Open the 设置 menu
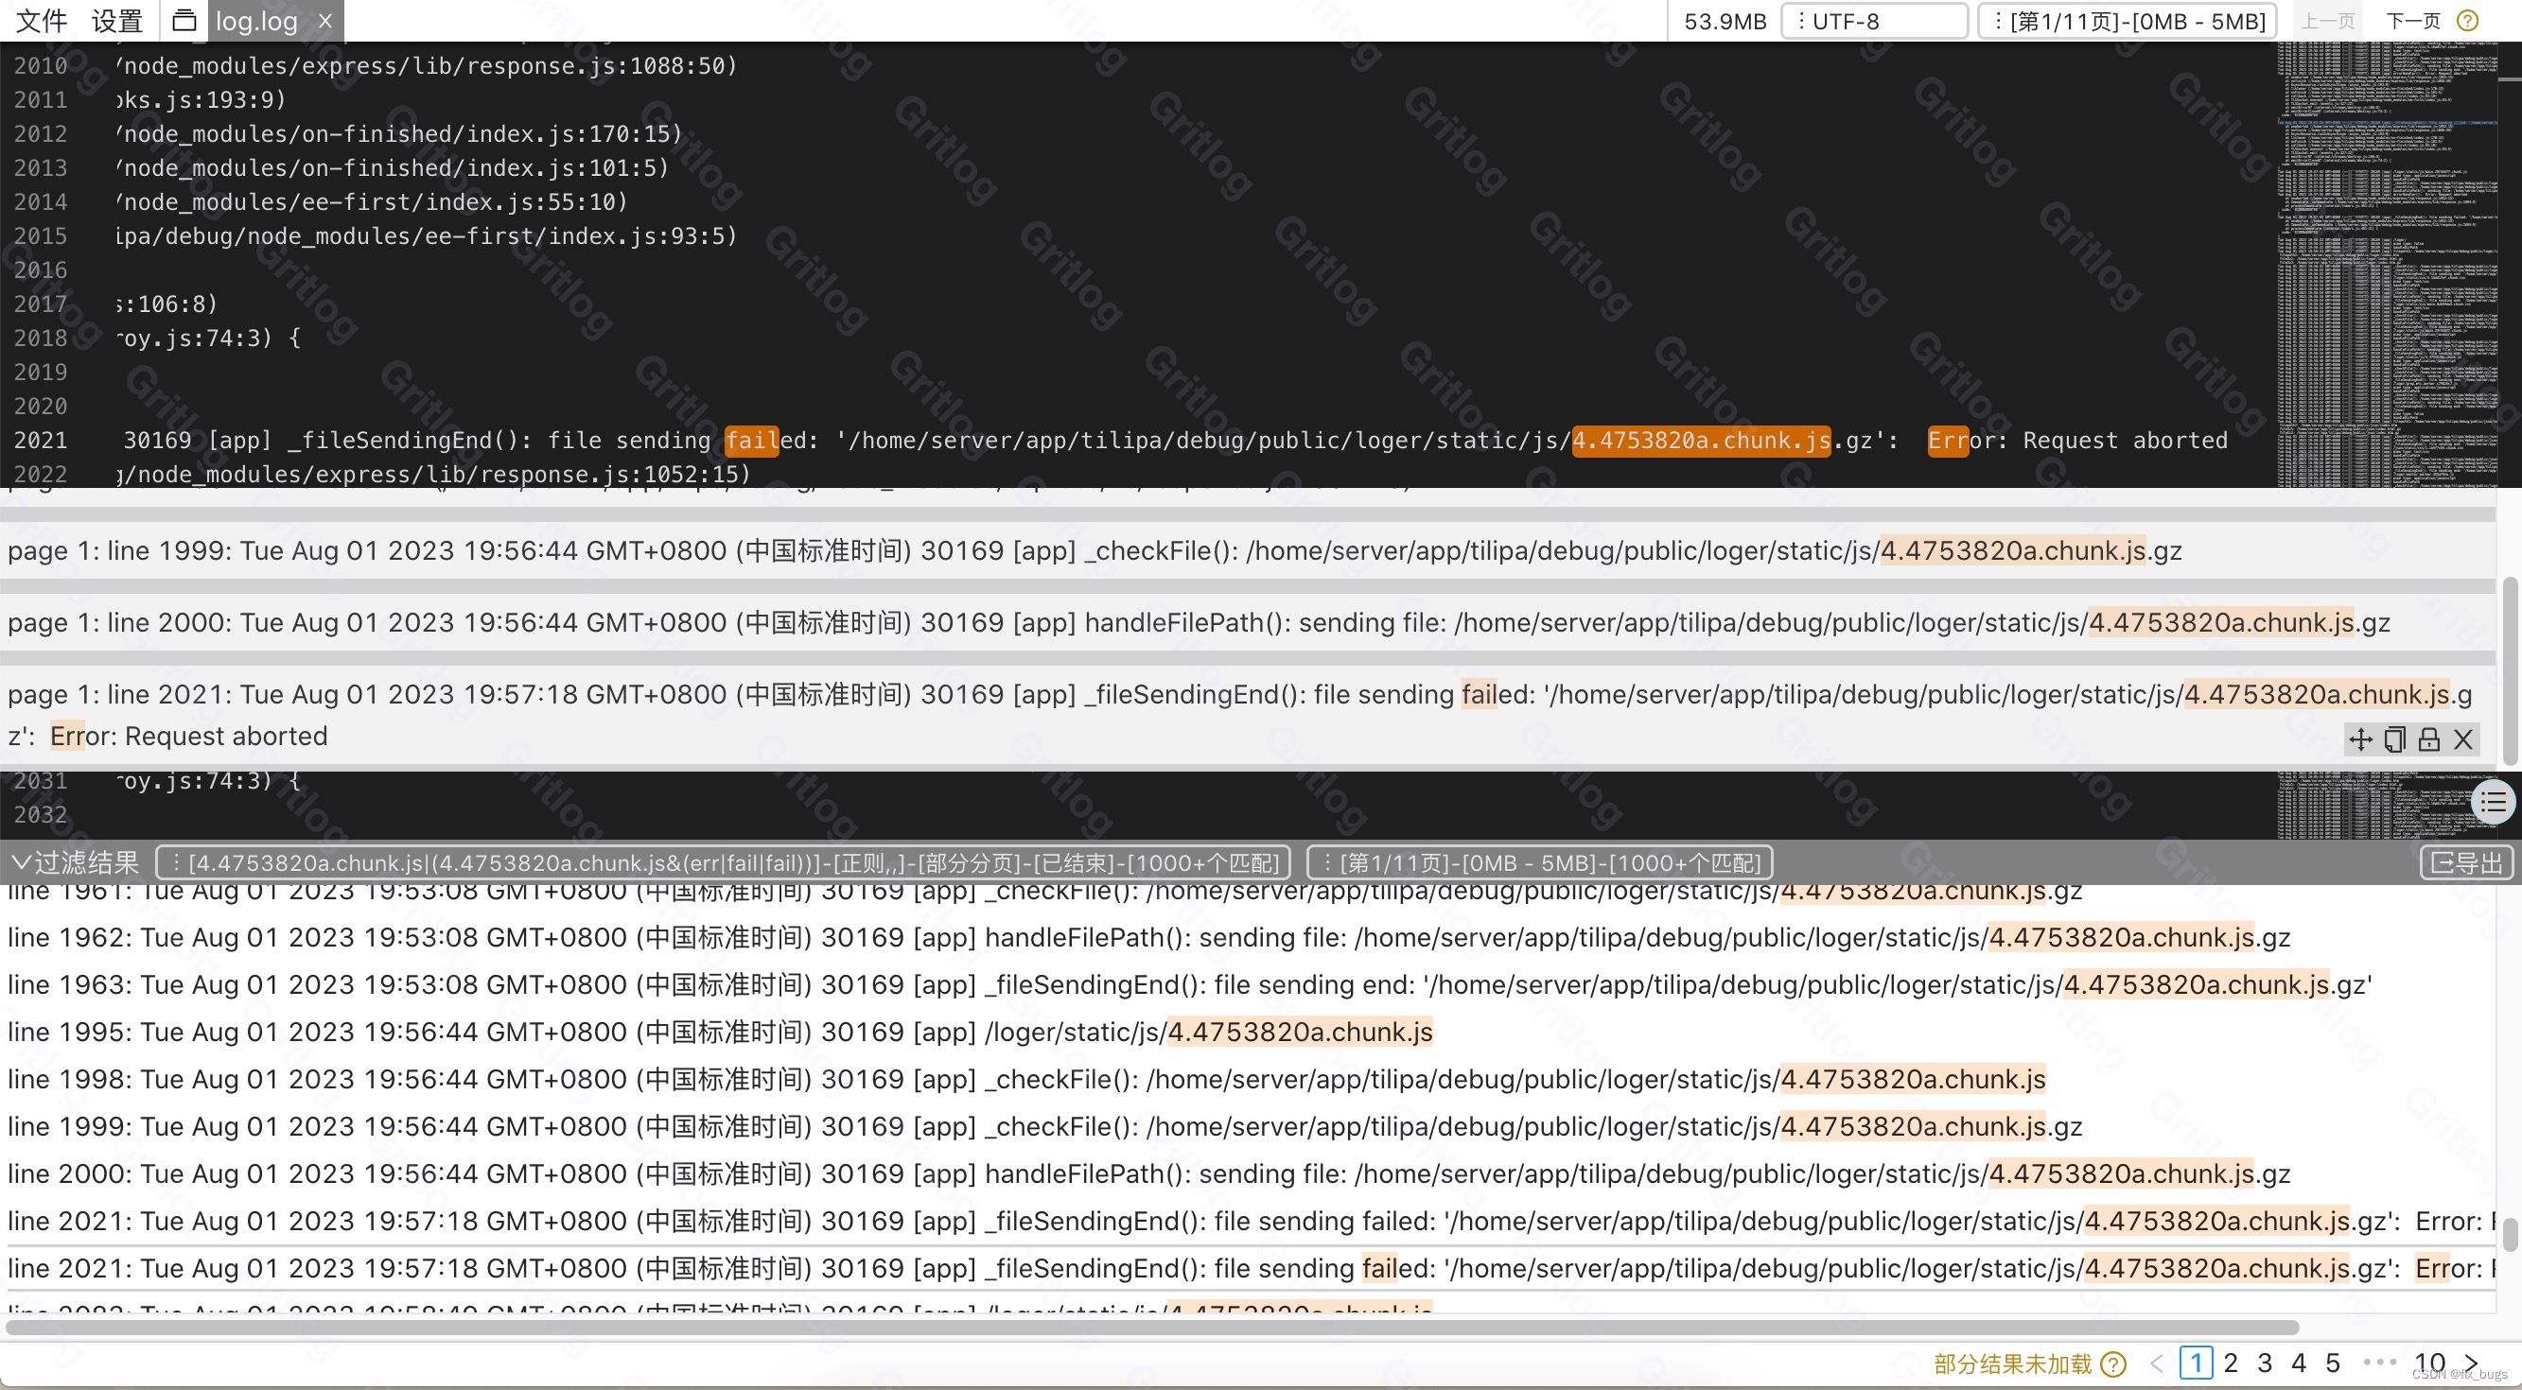 117,21
